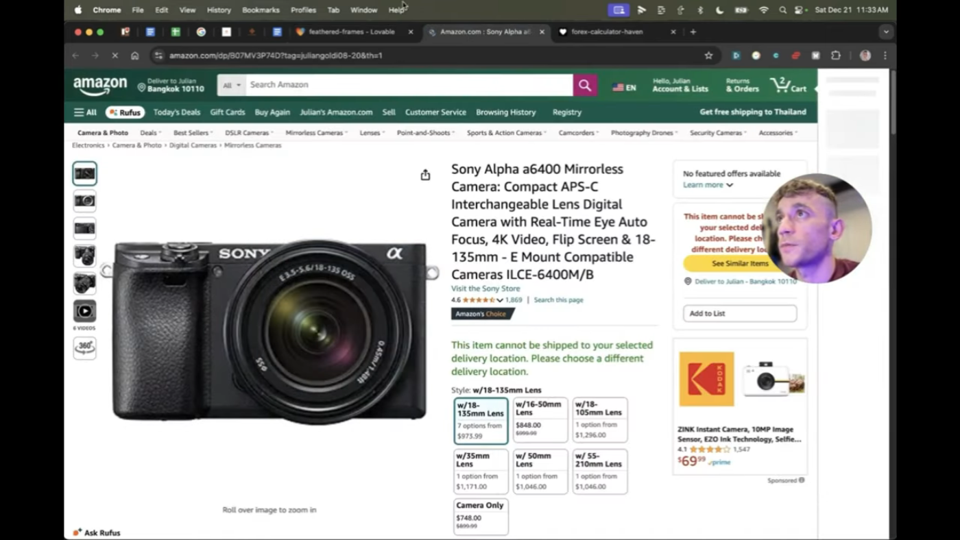The height and width of the screenshot is (540, 960).
Task: Select the w/35mm Lens style option
Action: (481, 471)
